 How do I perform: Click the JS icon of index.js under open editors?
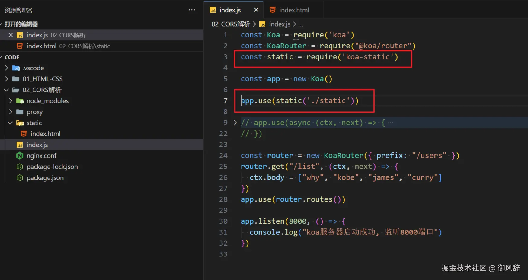pos(20,35)
